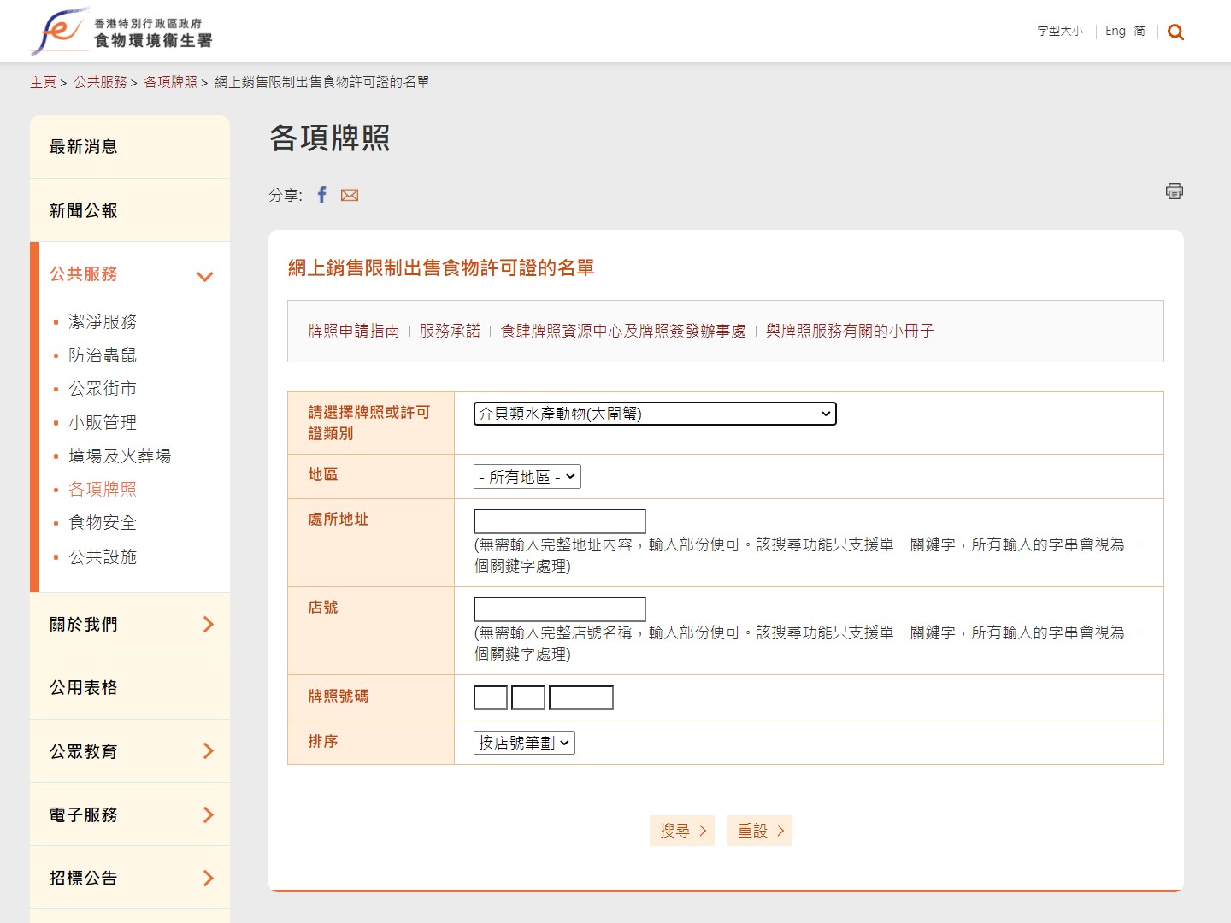
Task: Go to 最新消息 in sidebar
Action: click(84, 147)
